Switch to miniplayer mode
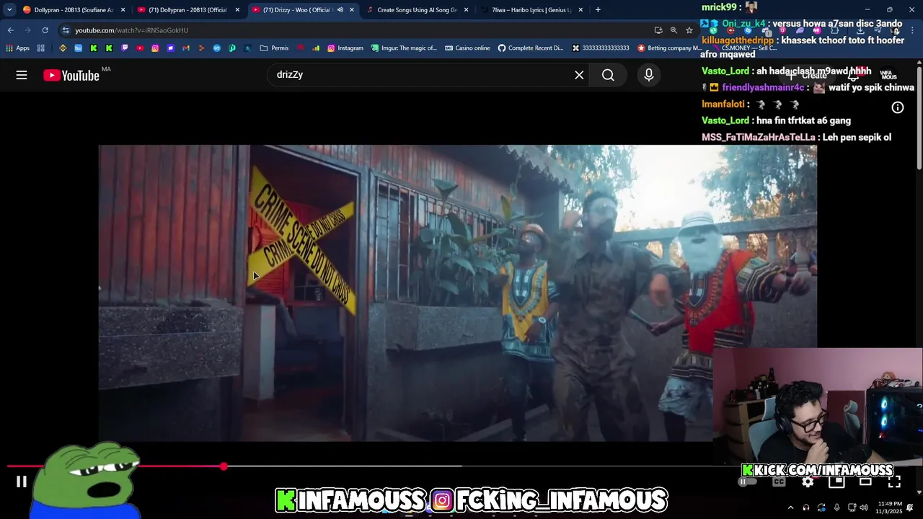Image resolution: width=923 pixels, height=519 pixels. [836, 482]
